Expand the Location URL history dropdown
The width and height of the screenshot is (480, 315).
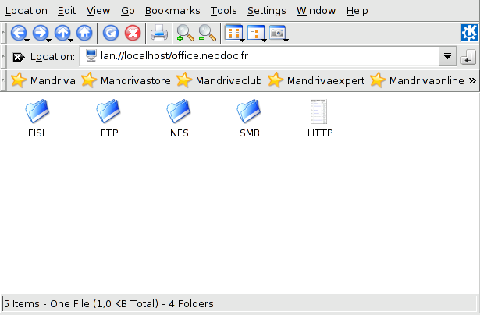coord(447,57)
